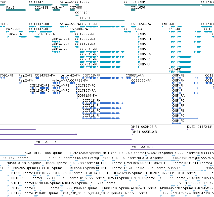Click the CG11656 gene label
214x197 pixels.
click(x=138, y=7)
